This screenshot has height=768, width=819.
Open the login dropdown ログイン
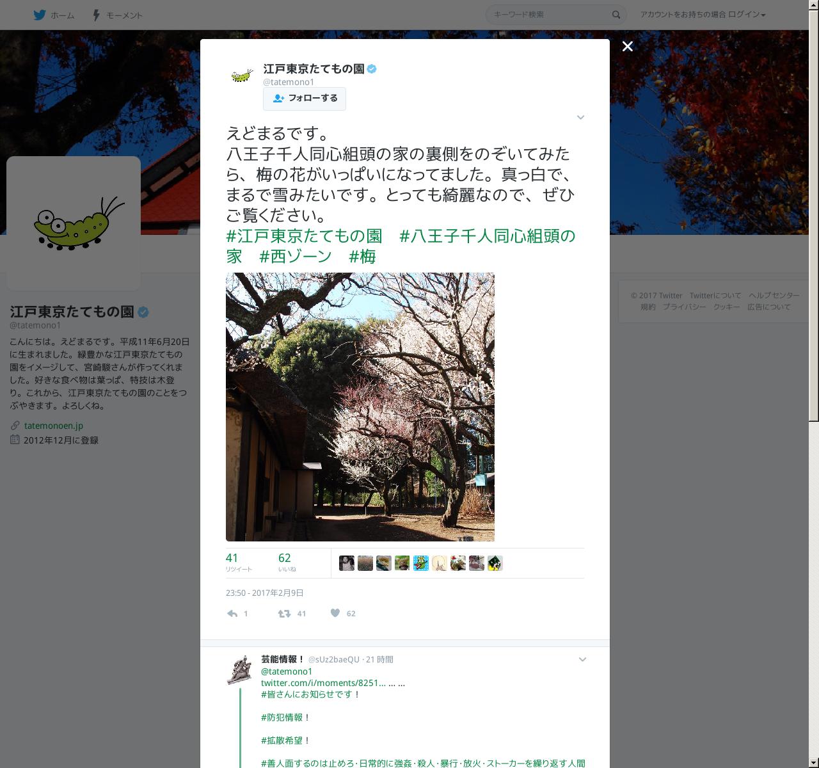tap(747, 15)
